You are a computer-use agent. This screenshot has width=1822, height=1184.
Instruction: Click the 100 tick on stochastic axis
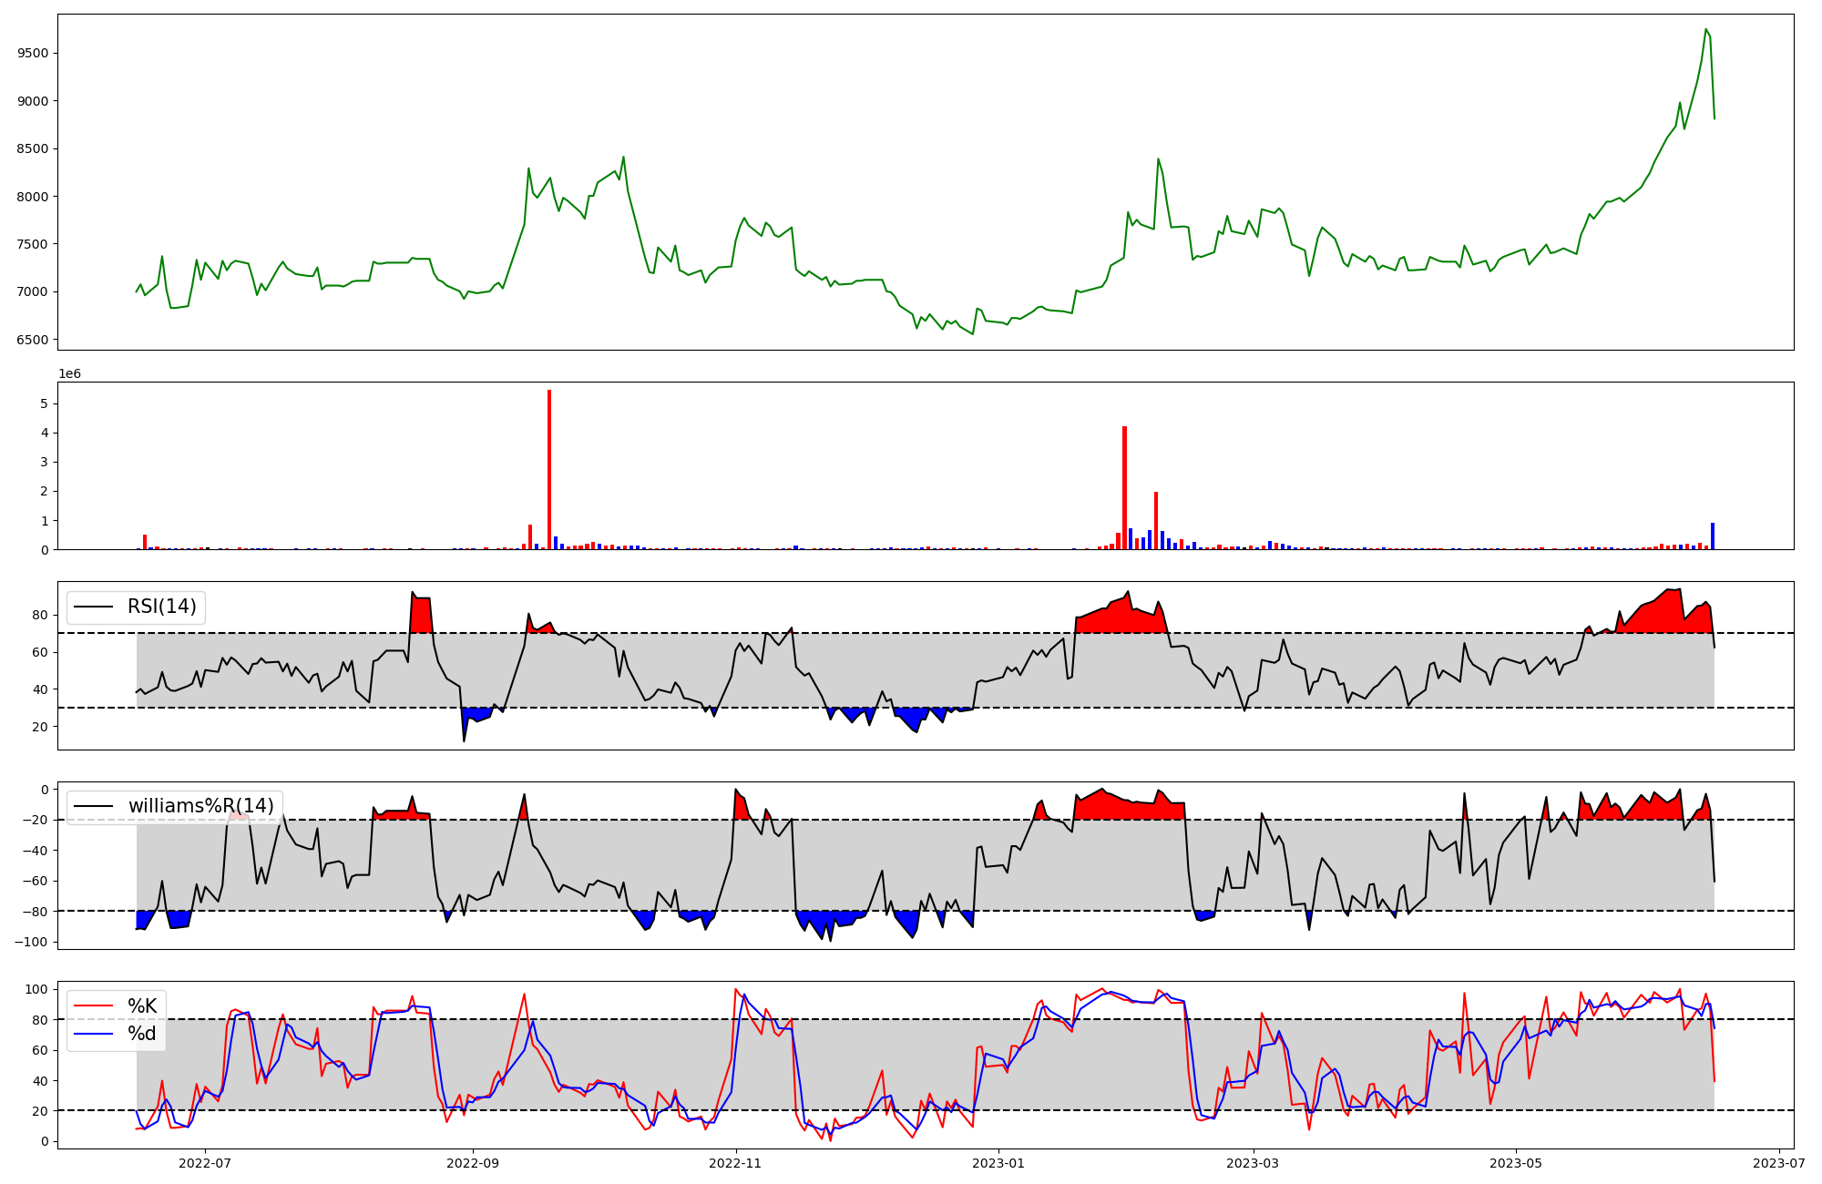point(37,989)
